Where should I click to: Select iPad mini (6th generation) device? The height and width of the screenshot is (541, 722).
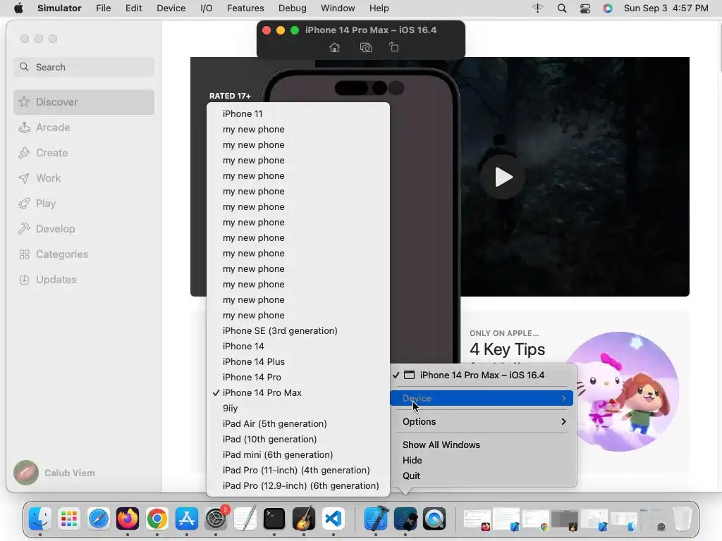coord(298,454)
